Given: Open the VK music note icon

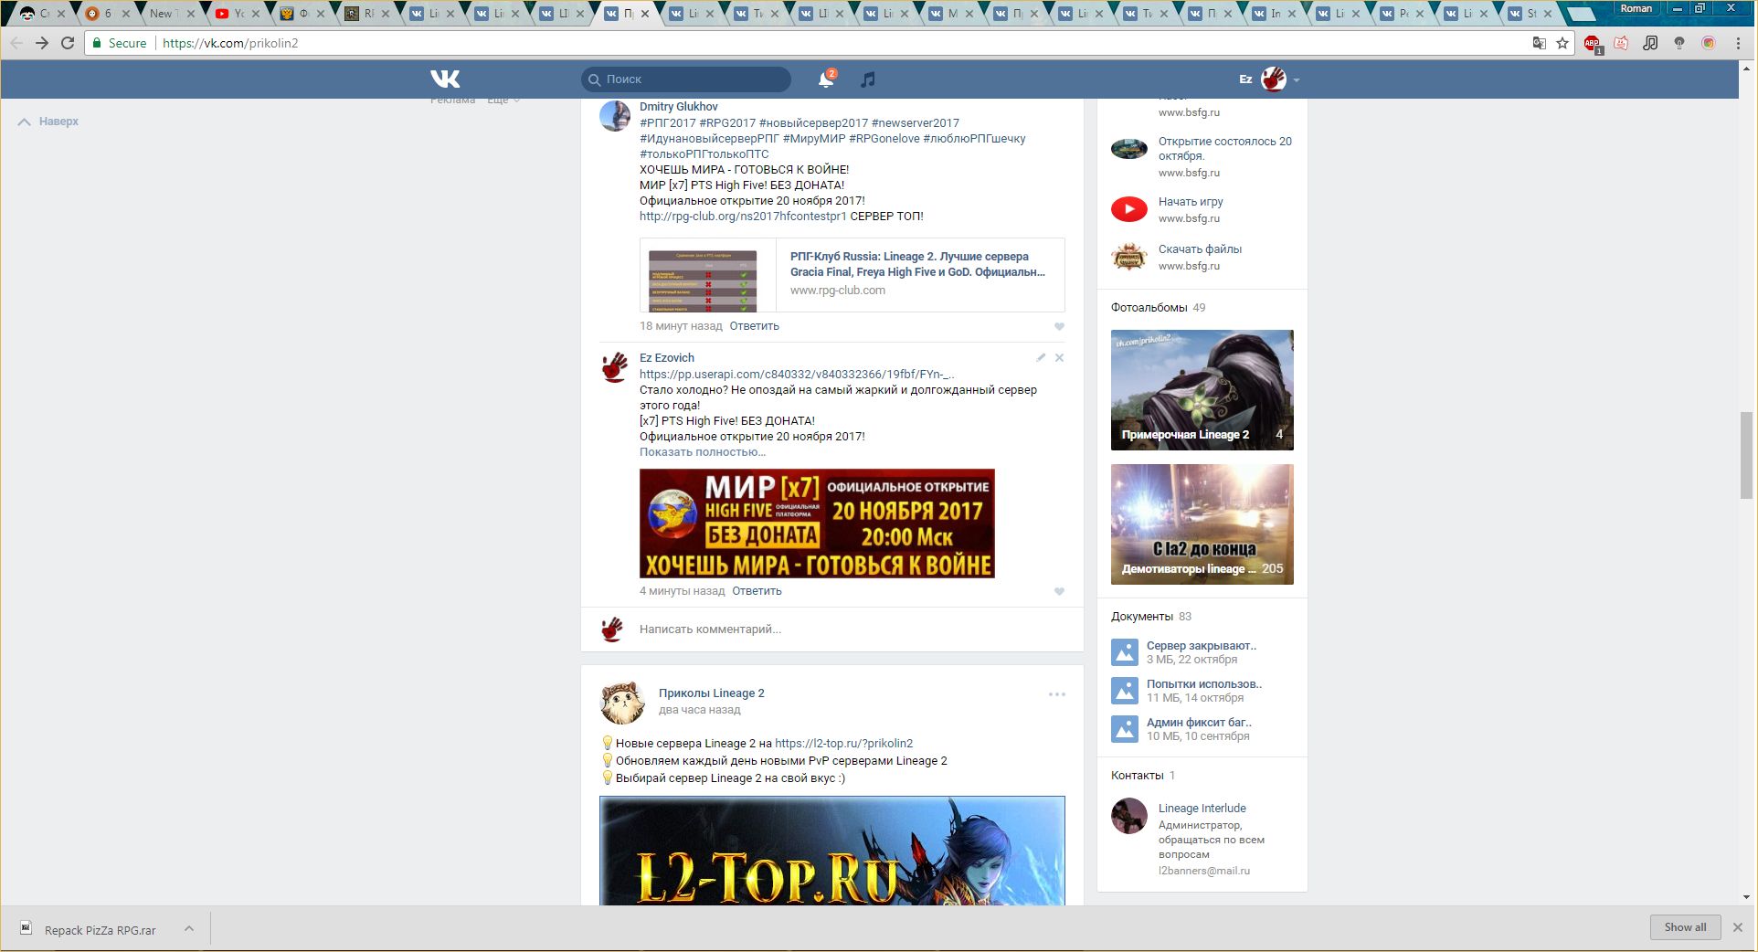Looking at the screenshot, I should (x=868, y=80).
